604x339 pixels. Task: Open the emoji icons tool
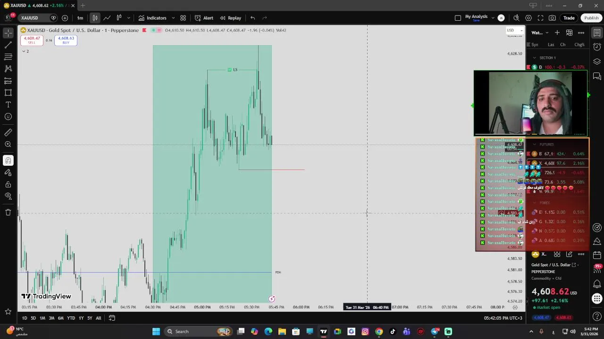coord(8,117)
